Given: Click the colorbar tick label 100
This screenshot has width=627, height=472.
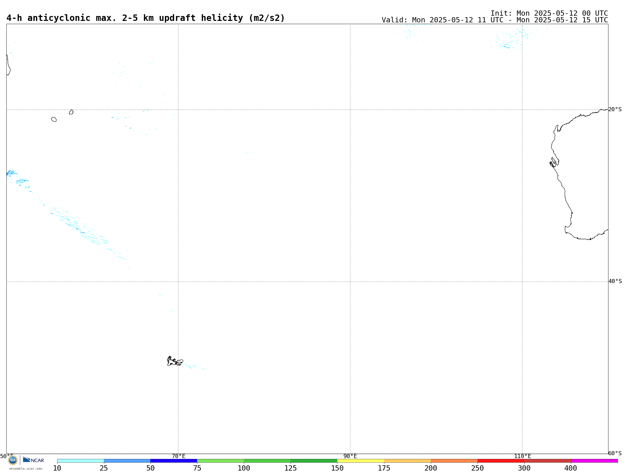Looking at the screenshot, I should tap(244, 468).
